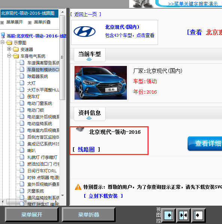Select the 北京现代-领动-2016-线路图 header tab

pyautogui.click(x=29, y=13)
